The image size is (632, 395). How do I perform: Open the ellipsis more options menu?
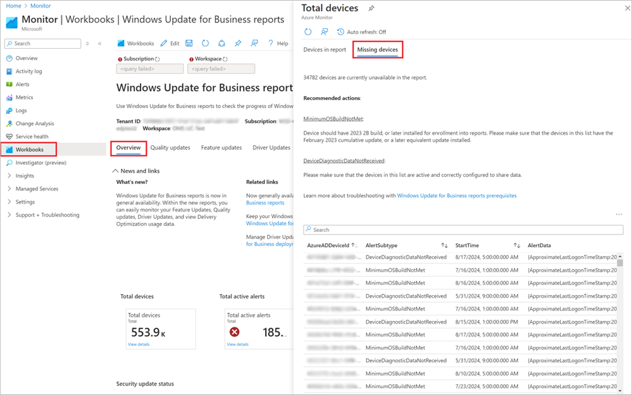coord(619,214)
